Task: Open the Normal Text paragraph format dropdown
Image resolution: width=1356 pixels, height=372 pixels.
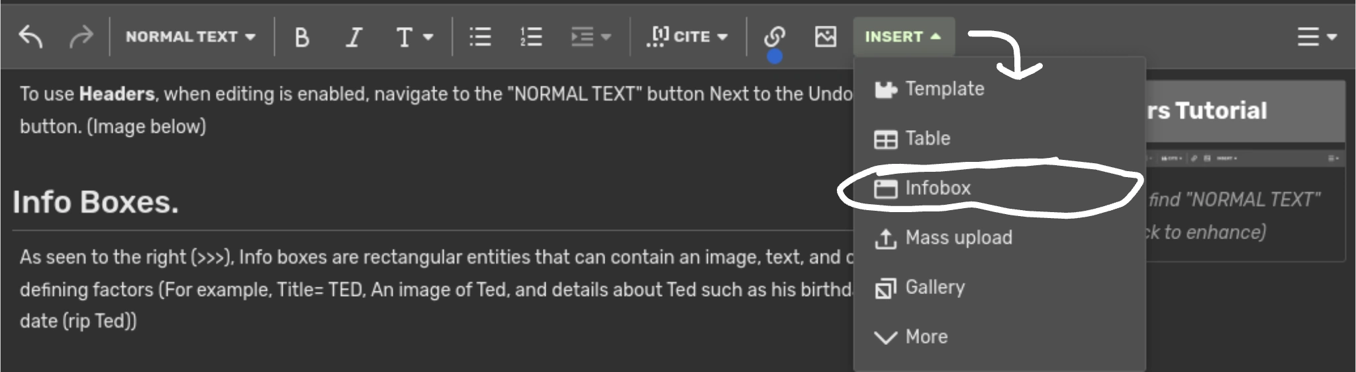Action: (191, 36)
